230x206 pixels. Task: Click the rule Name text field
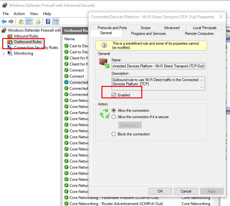pos(158,66)
